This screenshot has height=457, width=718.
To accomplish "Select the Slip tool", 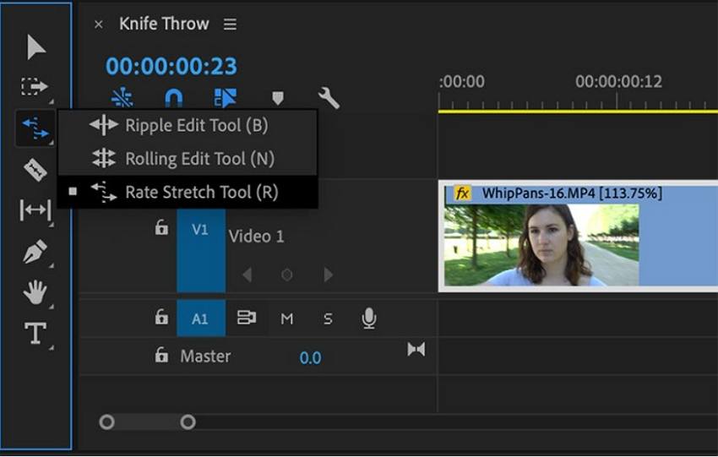I will [x=35, y=210].
